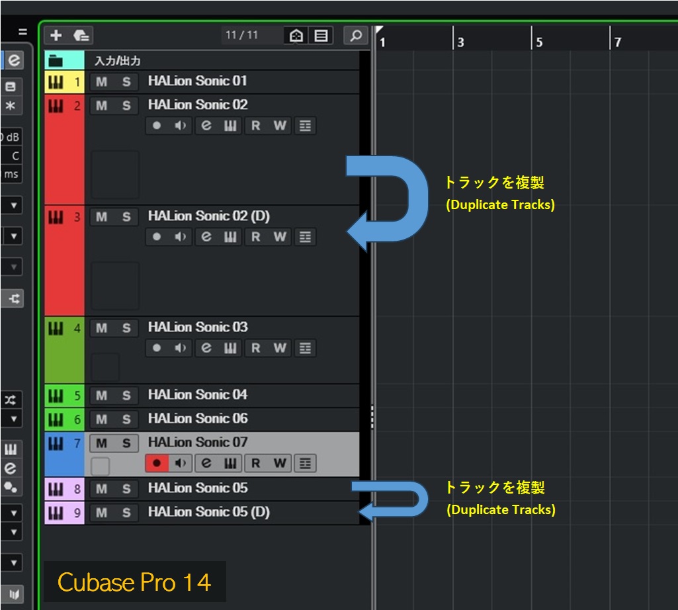Select the HALion Sonic 05 track name
The width and height of the screenshot is (678, 610).
tap(198, 488)
